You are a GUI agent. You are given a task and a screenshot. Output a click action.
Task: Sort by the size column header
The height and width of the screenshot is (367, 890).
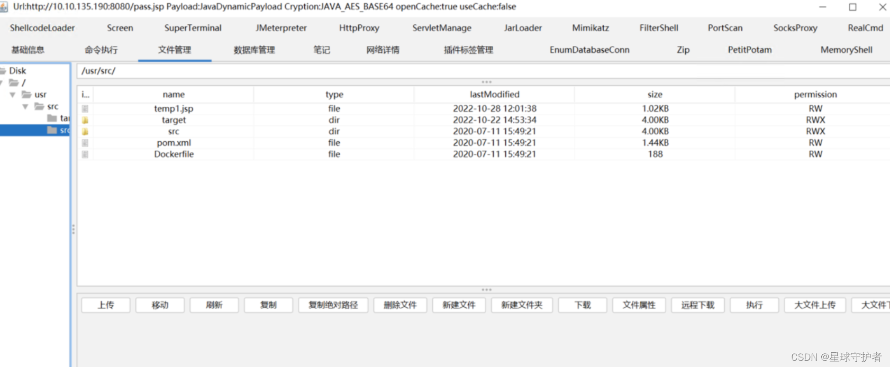coord(655,95)
